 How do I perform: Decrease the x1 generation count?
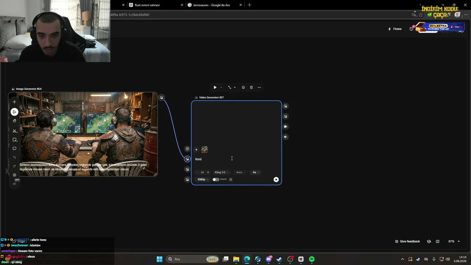(197, 172)
